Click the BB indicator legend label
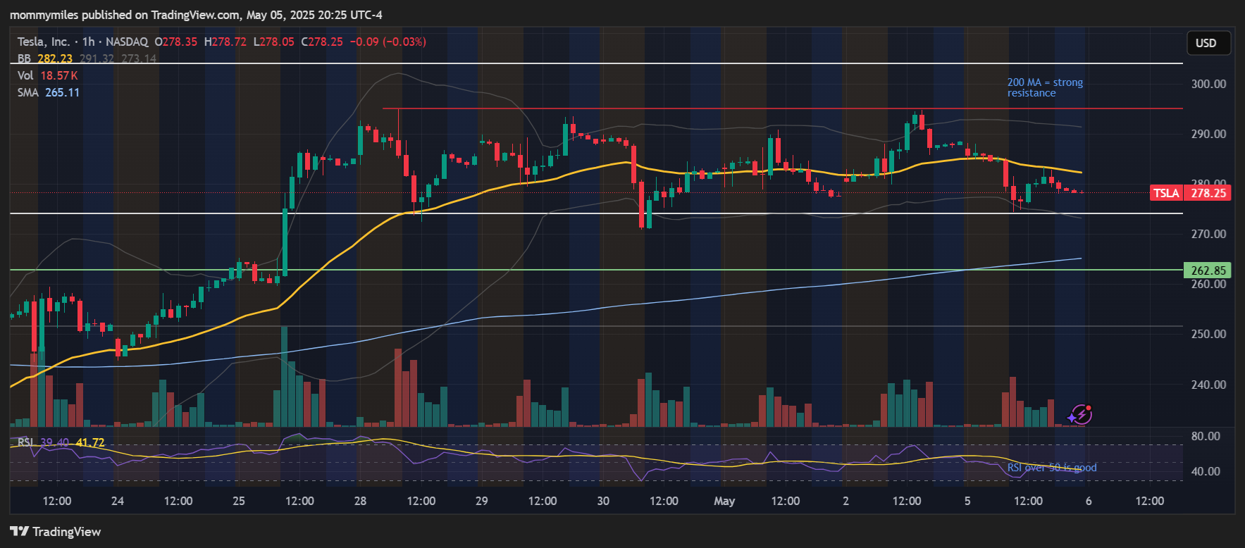The height and width of the screenshot is (548, 1245). [x=24, y=58]
